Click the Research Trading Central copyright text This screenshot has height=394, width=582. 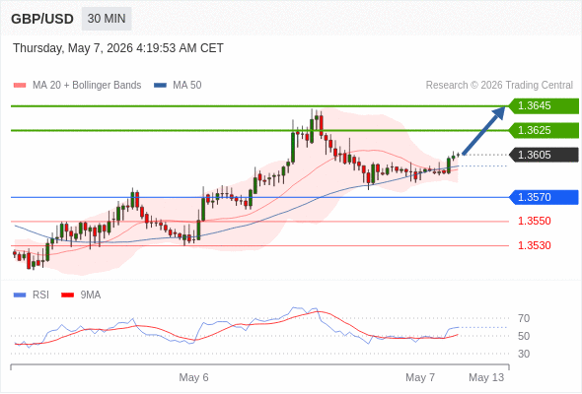[499, 86]
